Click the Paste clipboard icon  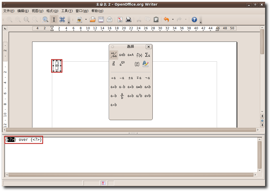[156, 20]
